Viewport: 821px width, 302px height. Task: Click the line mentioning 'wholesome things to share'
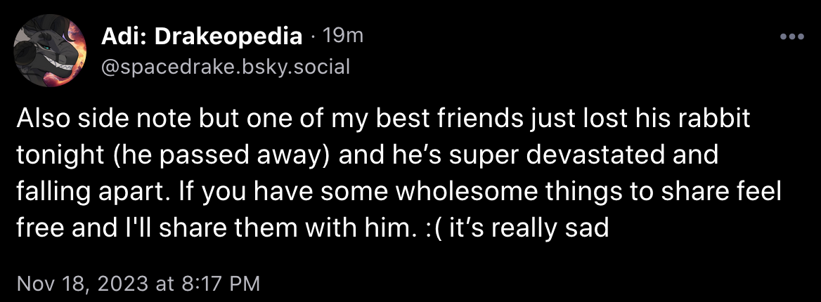click(399, 192)
